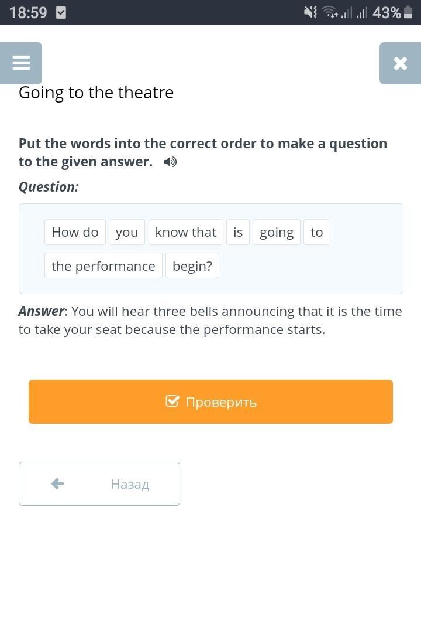Tap the "begin?" word tile
Screen dimensions: 421x630
(x=192, y=266)
